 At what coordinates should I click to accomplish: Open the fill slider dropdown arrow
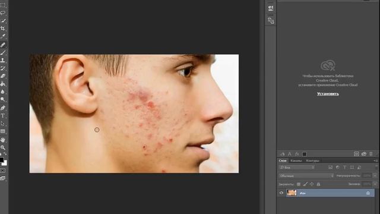pos(375,184)
